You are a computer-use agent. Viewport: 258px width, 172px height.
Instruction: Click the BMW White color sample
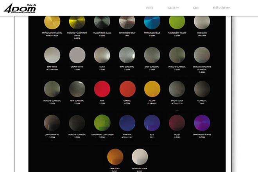(x=52, y=55)
